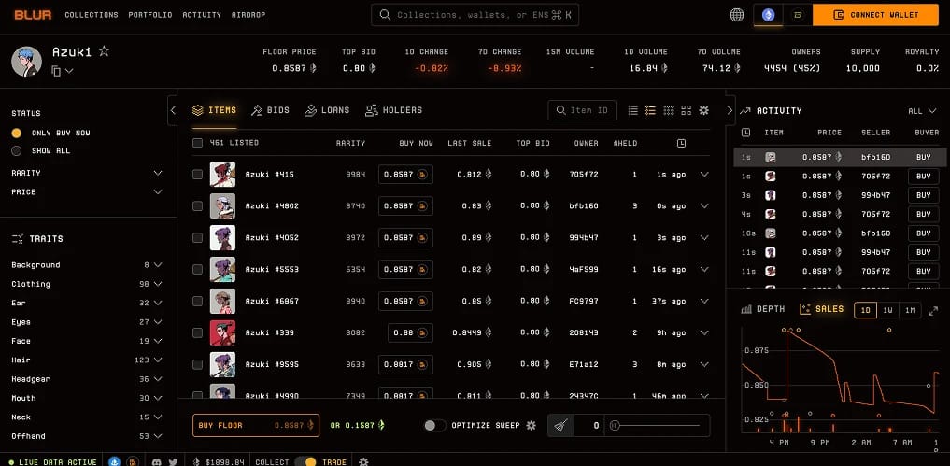950x466 pixels.
Task: Copy the Azuki contract address icon
Action: (56, 71)
